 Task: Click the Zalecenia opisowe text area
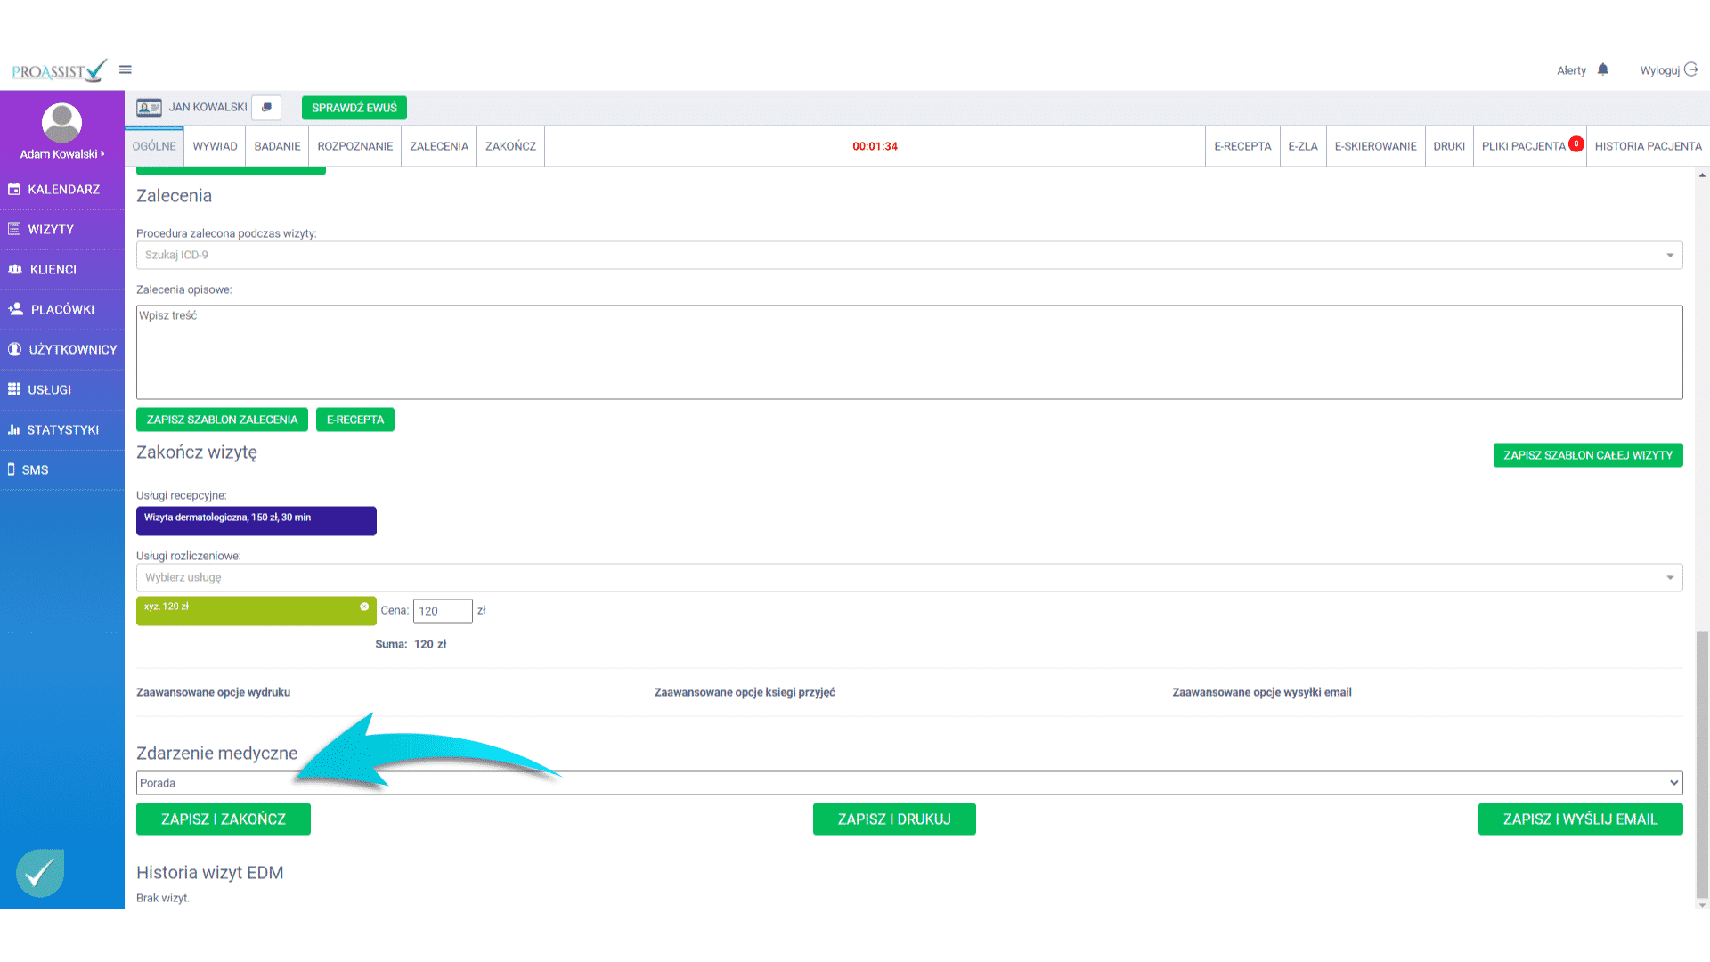point(909,353)
